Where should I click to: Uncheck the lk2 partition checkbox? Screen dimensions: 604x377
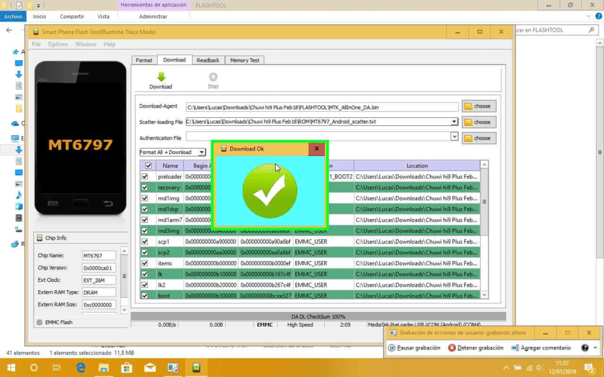pos(145,285)
